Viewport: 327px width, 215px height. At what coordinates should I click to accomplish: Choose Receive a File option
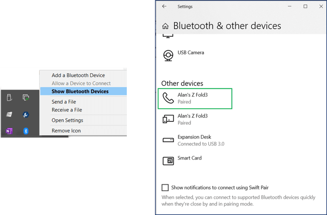(67, 110)
